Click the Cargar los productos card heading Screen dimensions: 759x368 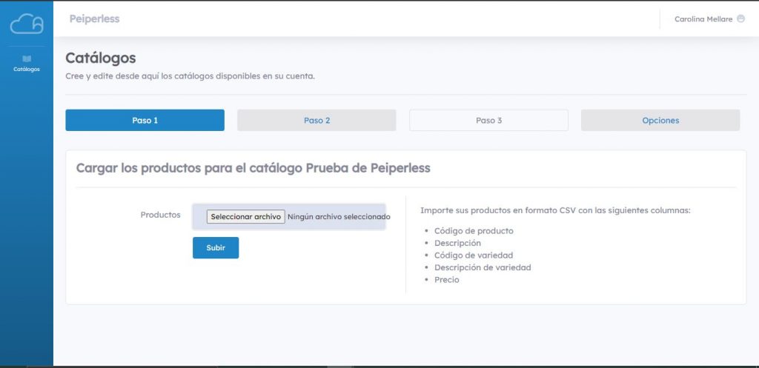(x=253, y=168)
